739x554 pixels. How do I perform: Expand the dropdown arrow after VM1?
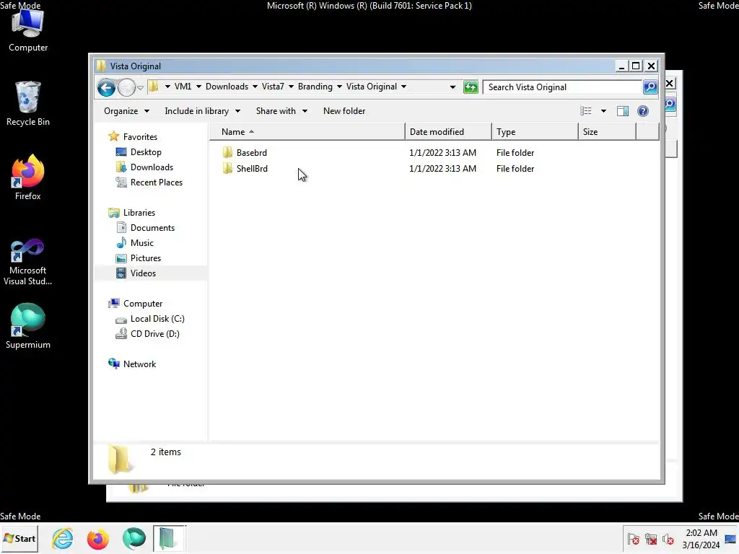pyautogui.click(x=198, y=87)
